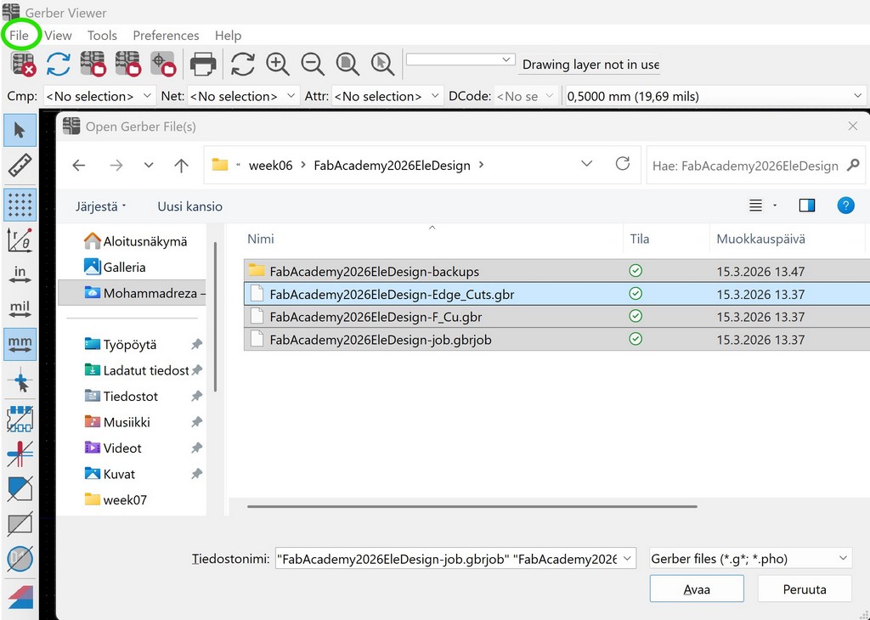Image resolution: width=870 pixels, height=620 pixels.
Task: Open the Järjestä organize menu
Action: pyautogui.click(x=101, y=206)
